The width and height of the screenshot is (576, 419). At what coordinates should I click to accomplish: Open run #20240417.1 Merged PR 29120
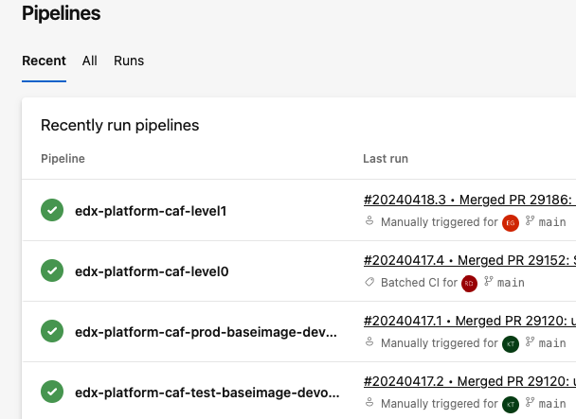coord(469,322)
